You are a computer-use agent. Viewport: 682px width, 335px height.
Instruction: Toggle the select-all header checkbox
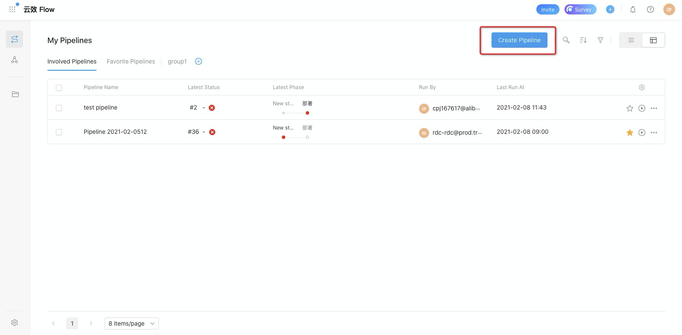click(x=59, y=88)
